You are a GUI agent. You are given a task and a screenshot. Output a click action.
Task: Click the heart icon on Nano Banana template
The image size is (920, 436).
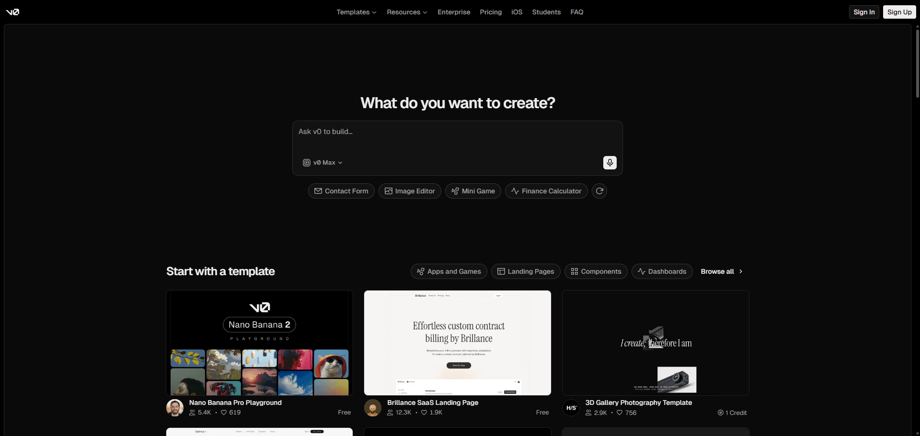click(x=224, y=413)
